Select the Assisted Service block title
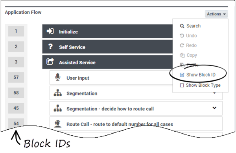The image size is (236, 153). [x=77, y=62]
